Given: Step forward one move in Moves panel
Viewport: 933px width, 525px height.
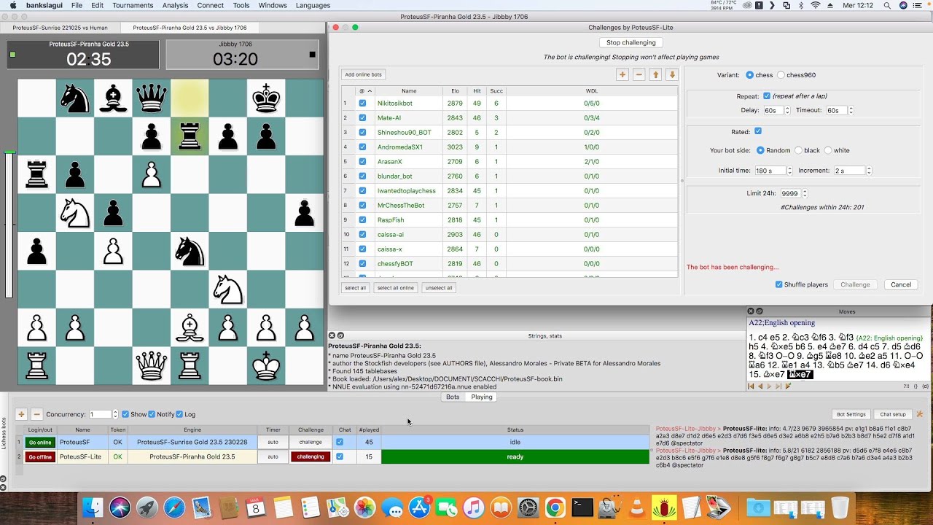Looking at the screenshot, I should click(x=769, y=386).
